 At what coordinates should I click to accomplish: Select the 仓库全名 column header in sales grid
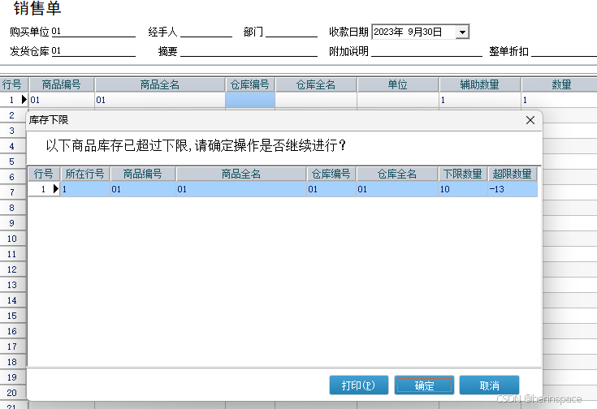[x=316, y=84]
